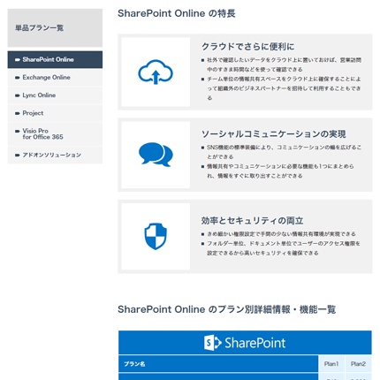Click arrow bullet beside Exchange Online
Image resolution: width=380 pixels, height=380 pixels.
click(18, 78)
